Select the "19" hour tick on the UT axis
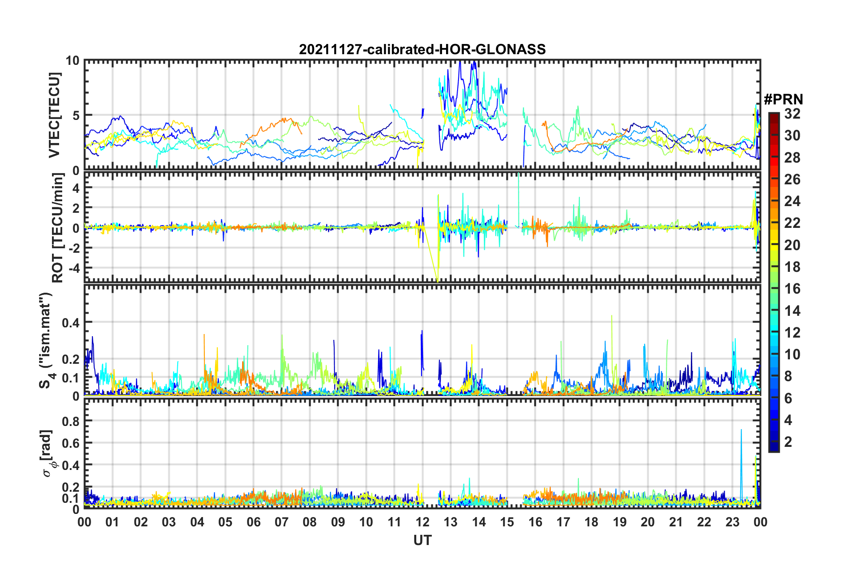This screenshot has width=845, height=565. (x=620, y=522)
